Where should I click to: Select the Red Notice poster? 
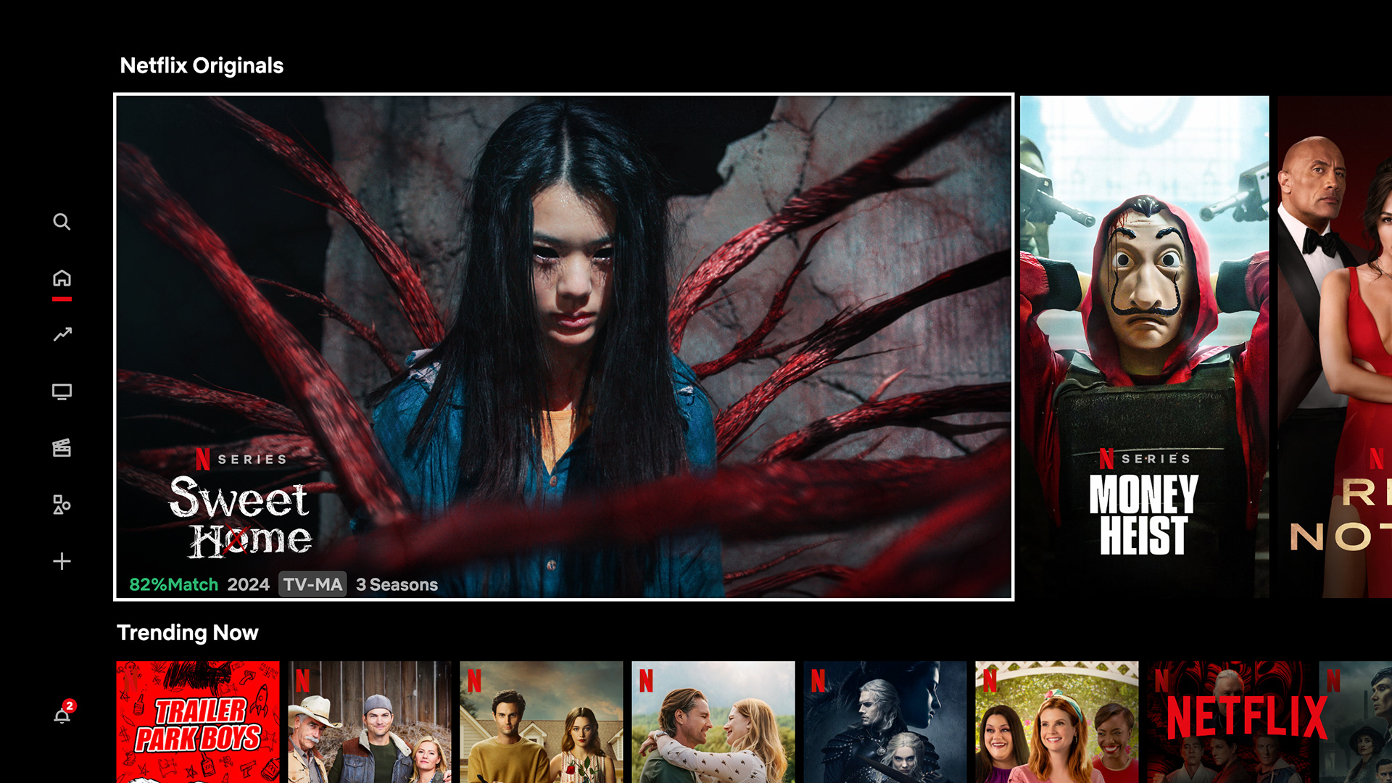1335,347
